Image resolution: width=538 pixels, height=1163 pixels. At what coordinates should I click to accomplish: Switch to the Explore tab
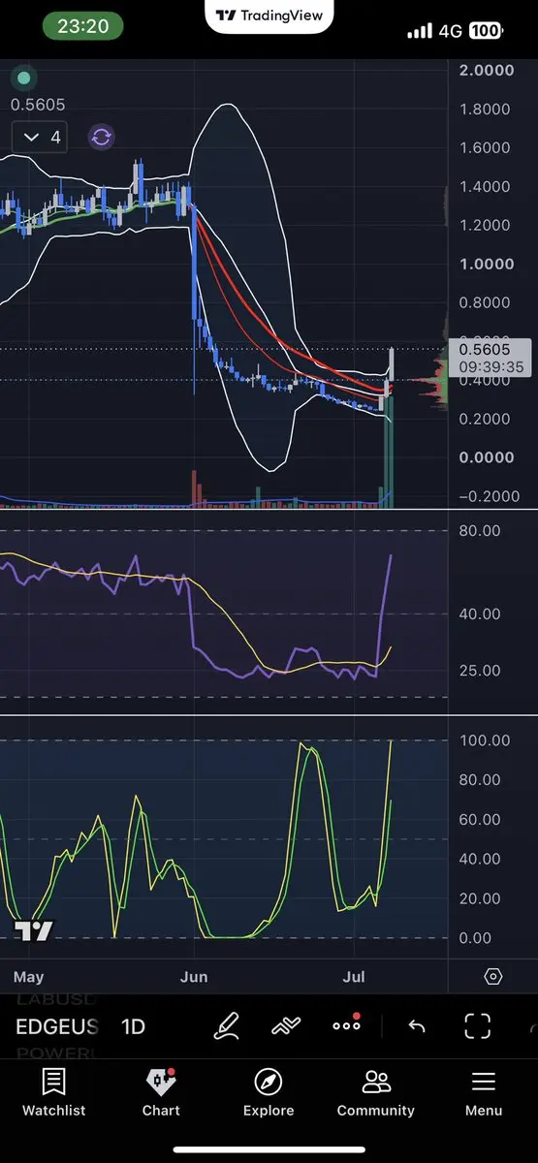(x=269, y=1093)
